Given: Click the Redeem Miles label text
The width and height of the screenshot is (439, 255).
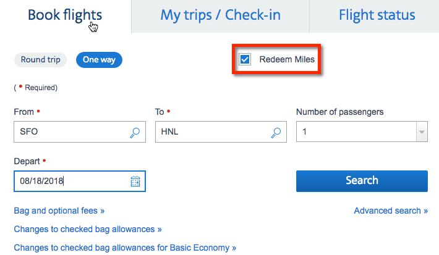Looking at the screenshot, I should [287, 59].
